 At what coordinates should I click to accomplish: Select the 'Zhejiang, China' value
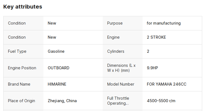tap(62, 101)
